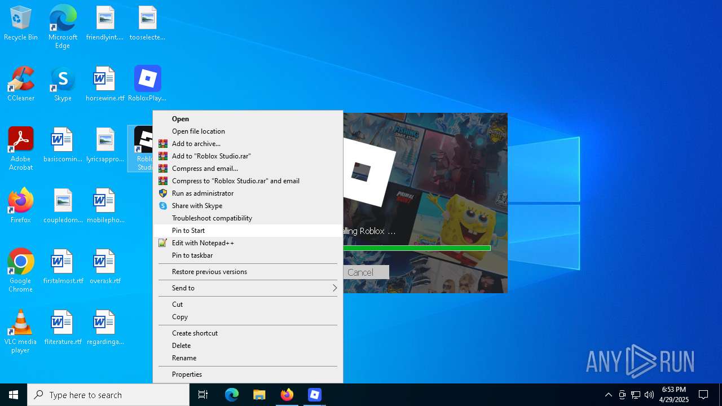Screen dimensions: 722x406
Task: Open the clock and date flyout
Action: [674, 395]
